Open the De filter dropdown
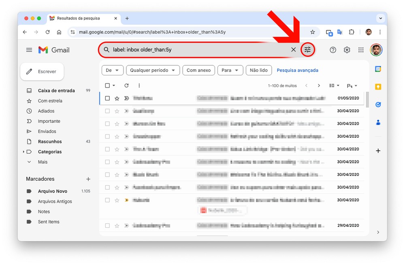This screenshot has height=265, width=405. [112, 71]
